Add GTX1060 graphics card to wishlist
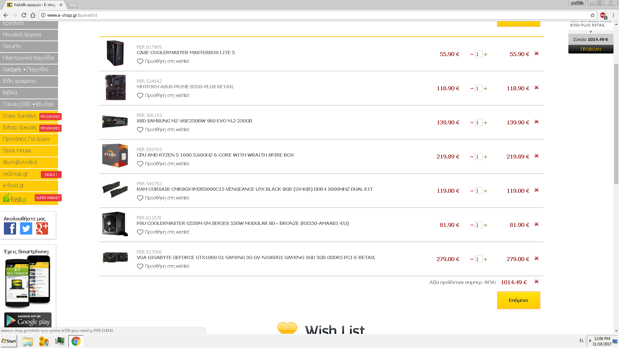The width and height of the screenshot is (619, 348). coord(163,266)
